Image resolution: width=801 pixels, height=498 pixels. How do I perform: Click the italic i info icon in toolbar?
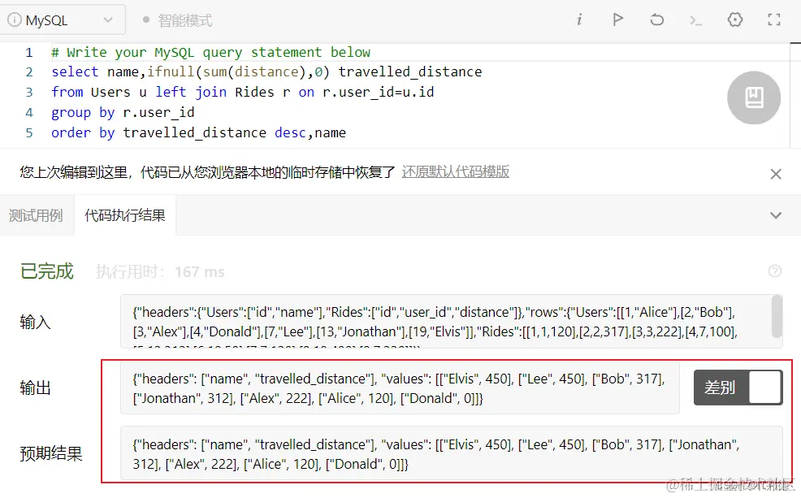[578, 20]
